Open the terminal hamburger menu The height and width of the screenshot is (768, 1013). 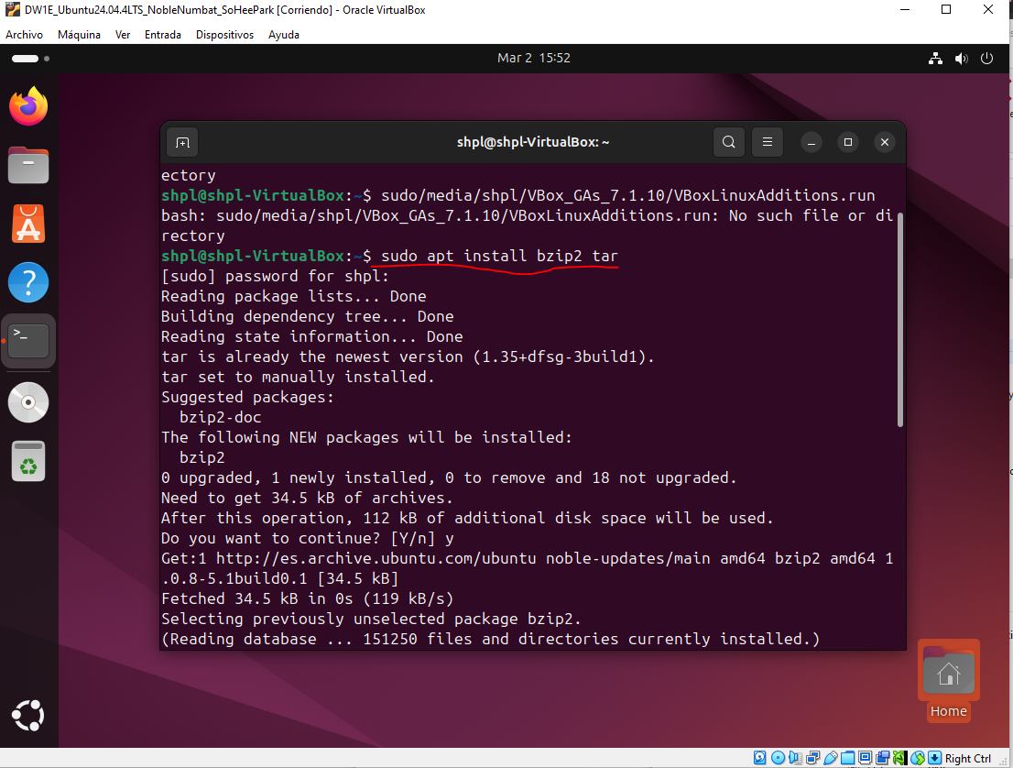point(768,142)
